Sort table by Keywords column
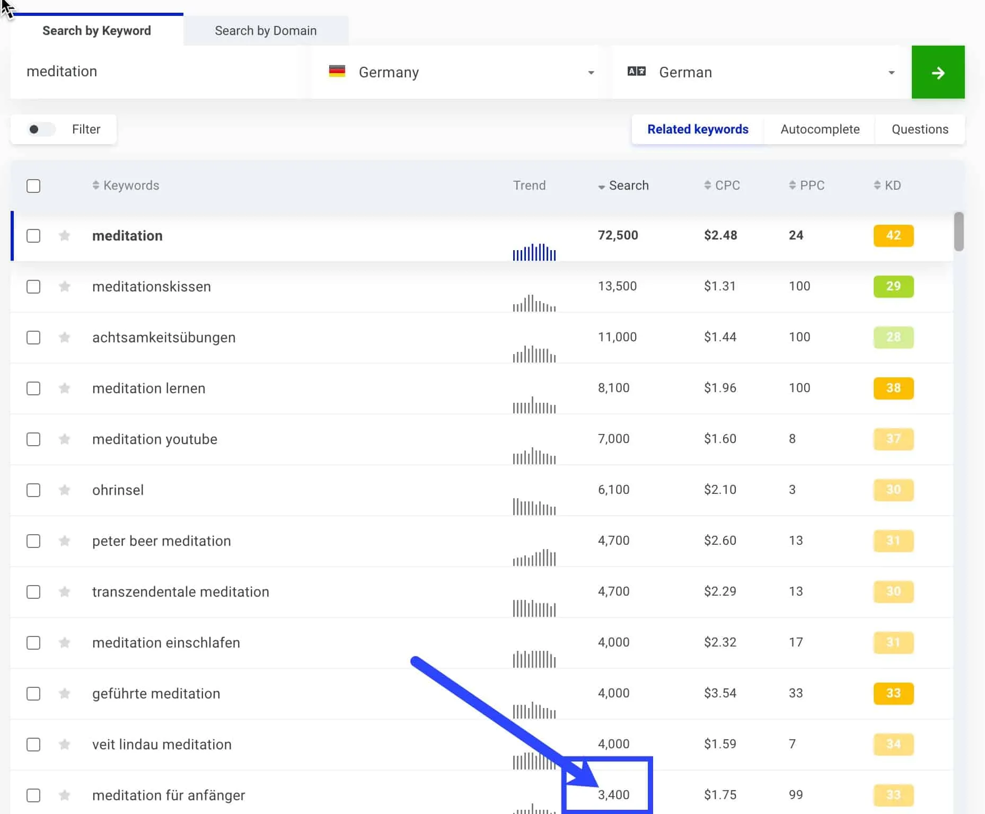Viewport: 985px width, 814px height. coord(126,185)
